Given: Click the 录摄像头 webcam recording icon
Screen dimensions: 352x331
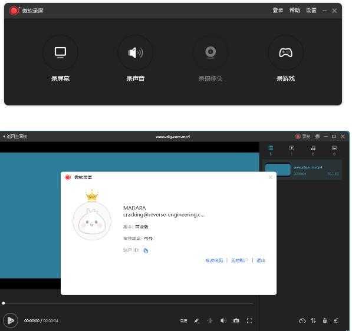Looking at the screenshot, I should click(210, 52).
